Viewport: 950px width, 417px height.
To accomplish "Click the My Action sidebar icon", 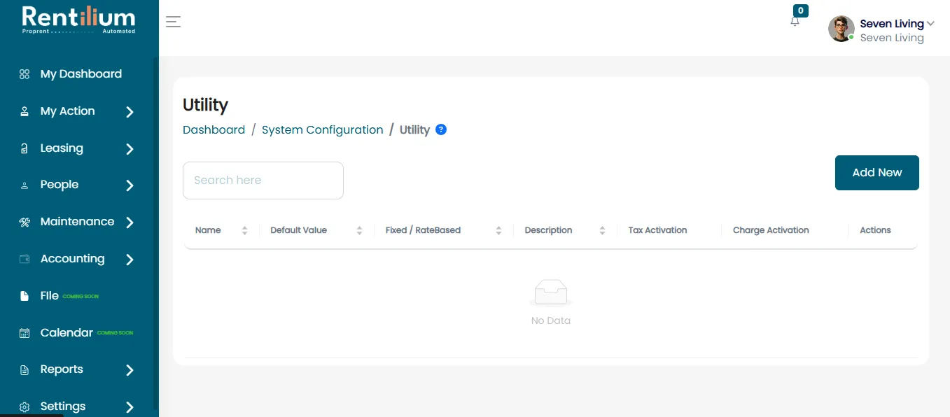I will coord(25,111).
